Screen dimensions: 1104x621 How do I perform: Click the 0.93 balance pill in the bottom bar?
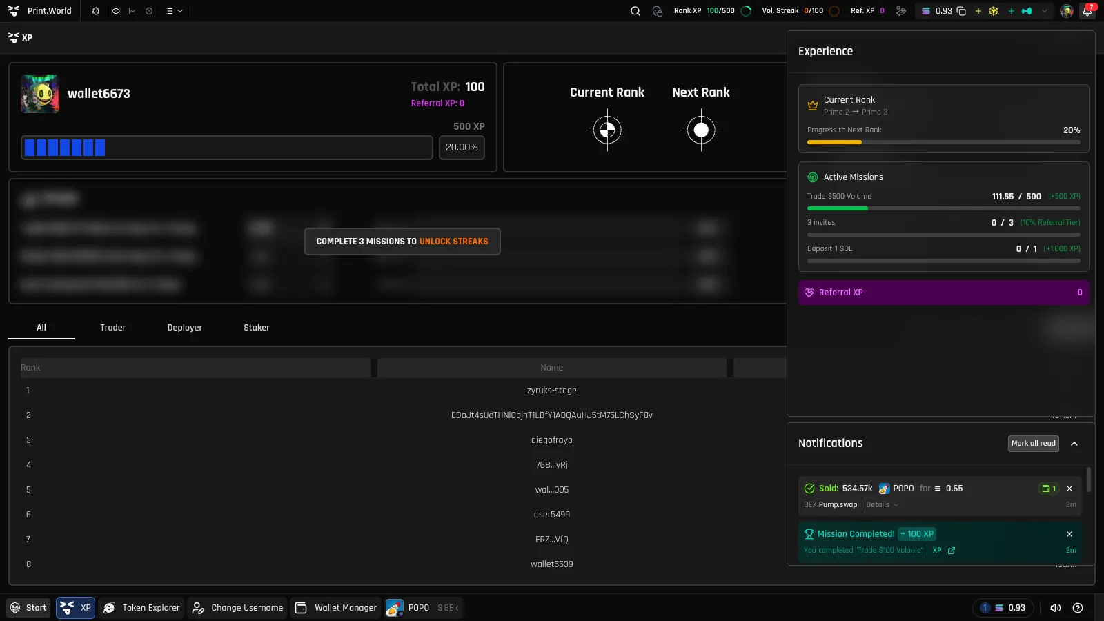[1004, 608]
